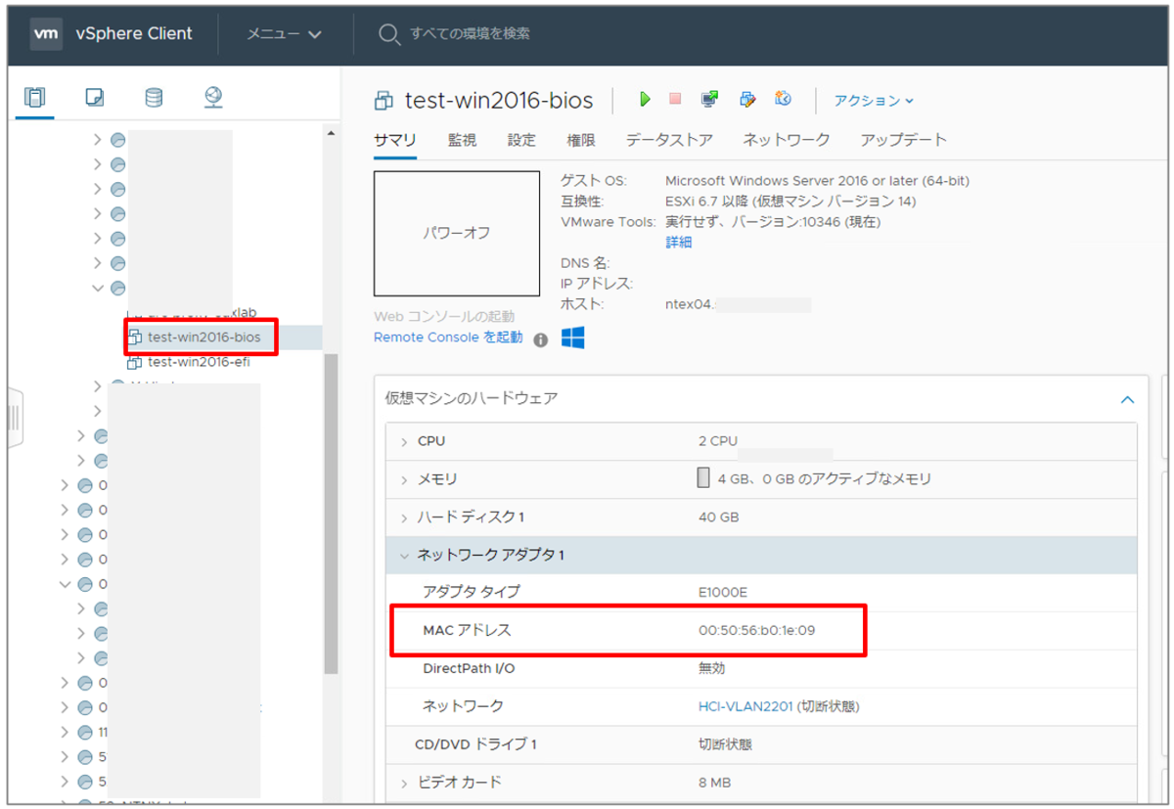
Task: Click the search magnifier icon
Action: [389, 34]
